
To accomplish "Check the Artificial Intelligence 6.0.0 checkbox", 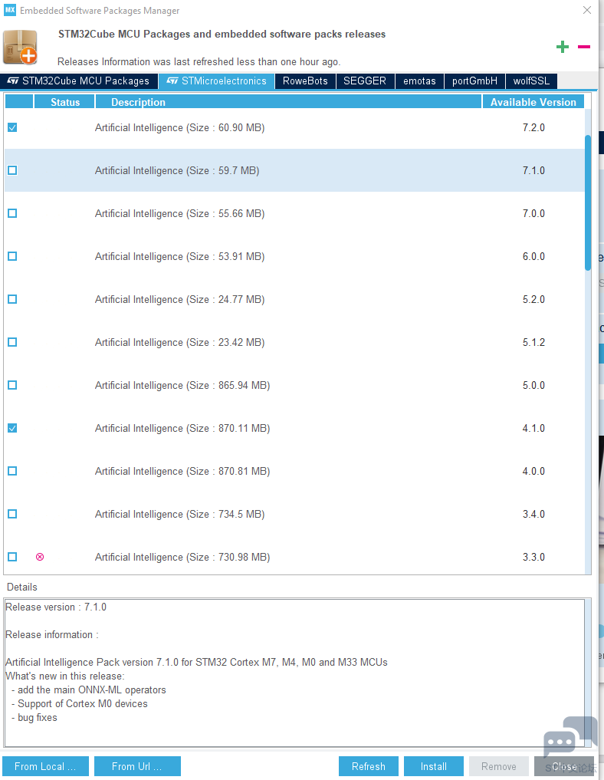I will pos(12,256).
